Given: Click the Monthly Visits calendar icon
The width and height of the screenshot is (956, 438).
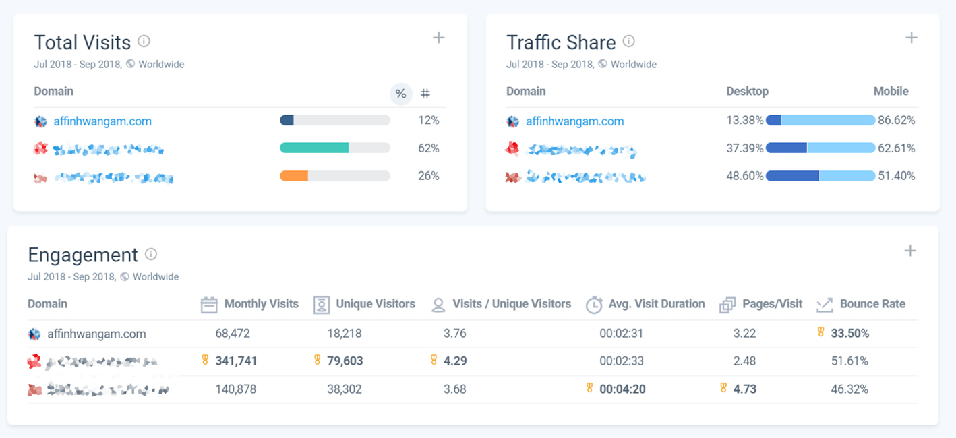Looking at the screenshot, I should click(209, 305).
